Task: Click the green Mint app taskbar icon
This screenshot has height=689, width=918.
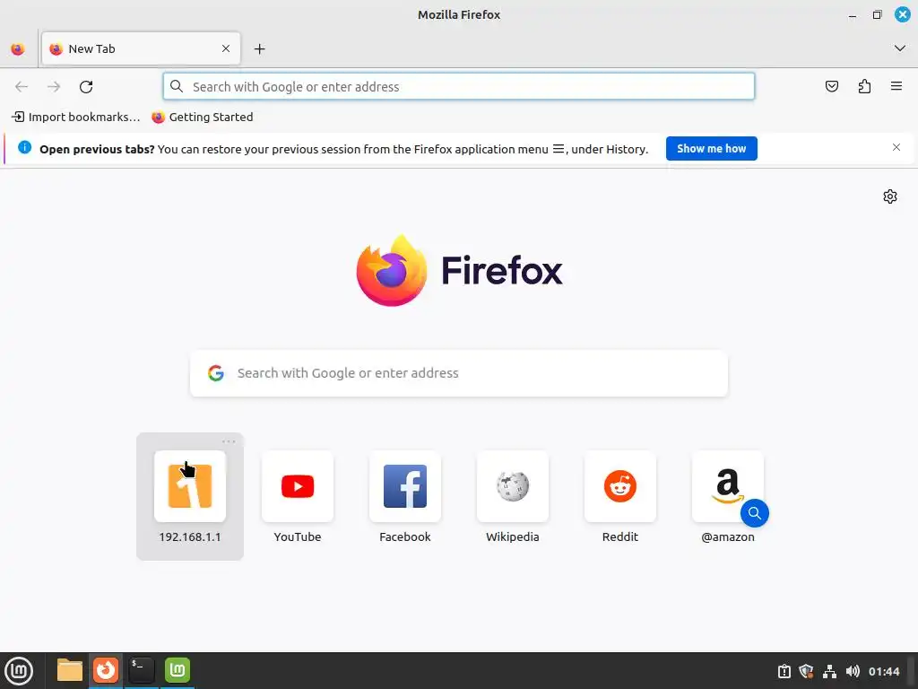Action: (x=178, y=670)
